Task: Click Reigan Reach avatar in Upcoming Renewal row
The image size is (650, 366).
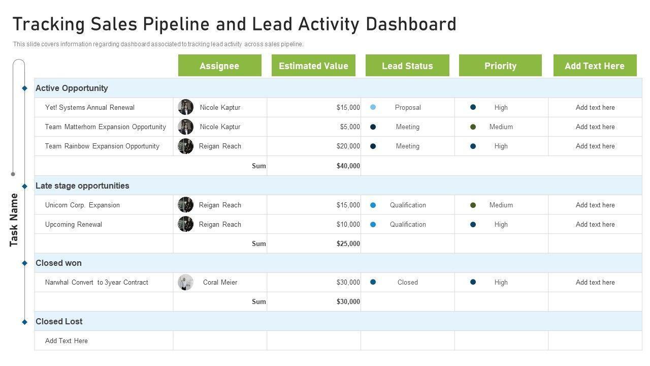Action: point(185,224)
